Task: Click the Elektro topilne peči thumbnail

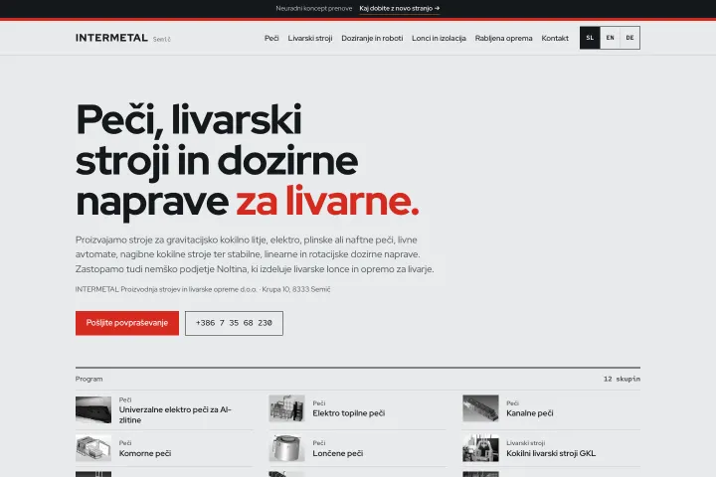Action: [286, 408]
